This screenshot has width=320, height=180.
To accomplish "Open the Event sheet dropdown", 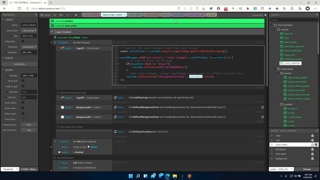I will coord(29,30).
